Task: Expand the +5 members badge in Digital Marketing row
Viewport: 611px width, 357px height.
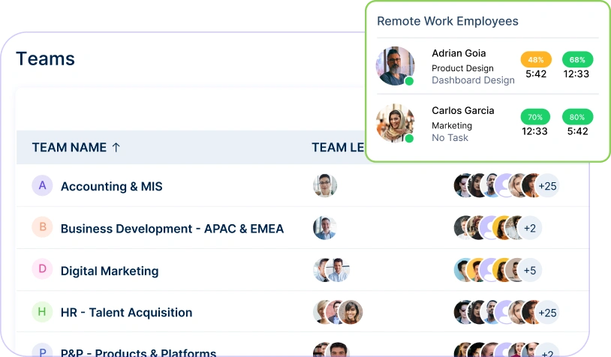Action: pyautogui.click(x=530, y=270)
